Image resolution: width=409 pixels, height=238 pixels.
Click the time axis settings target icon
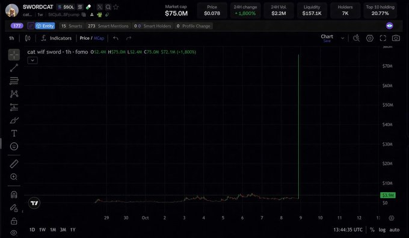(392, 218)
